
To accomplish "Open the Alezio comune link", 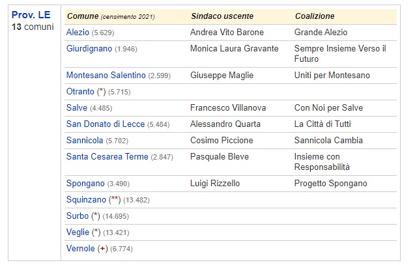I will (x=78, y=32).
